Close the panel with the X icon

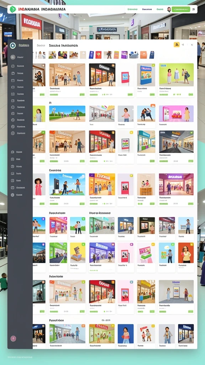click(192, 45)
